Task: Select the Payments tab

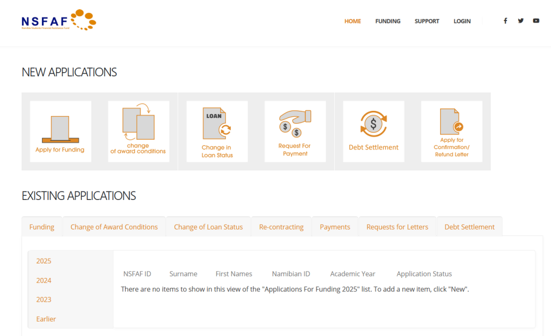Action: (335, 227)
